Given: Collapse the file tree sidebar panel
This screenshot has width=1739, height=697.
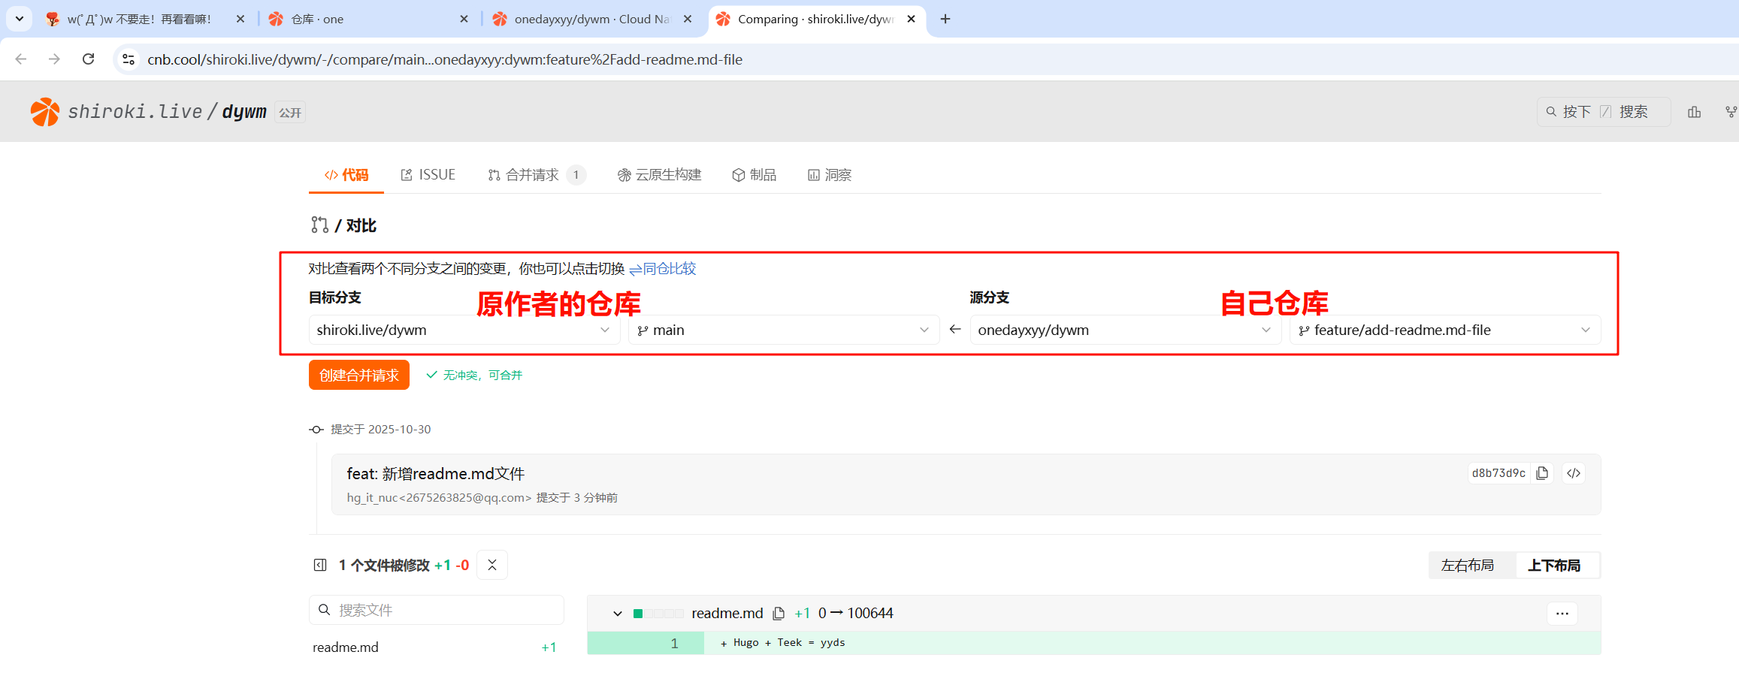Looking at the screenshot, I should [x=320, y=566].
